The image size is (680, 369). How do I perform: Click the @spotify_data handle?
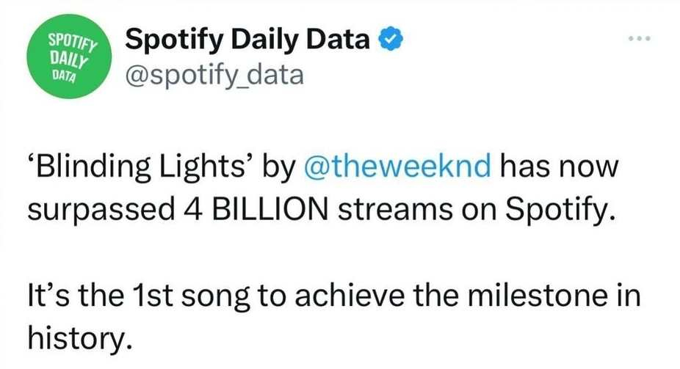(214, 73)
